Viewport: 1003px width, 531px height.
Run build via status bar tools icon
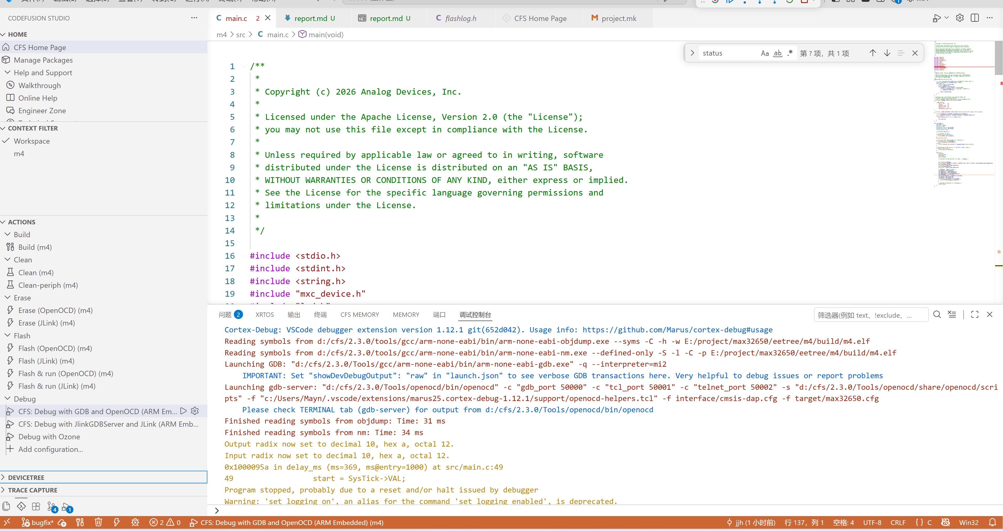coord(80,522)
